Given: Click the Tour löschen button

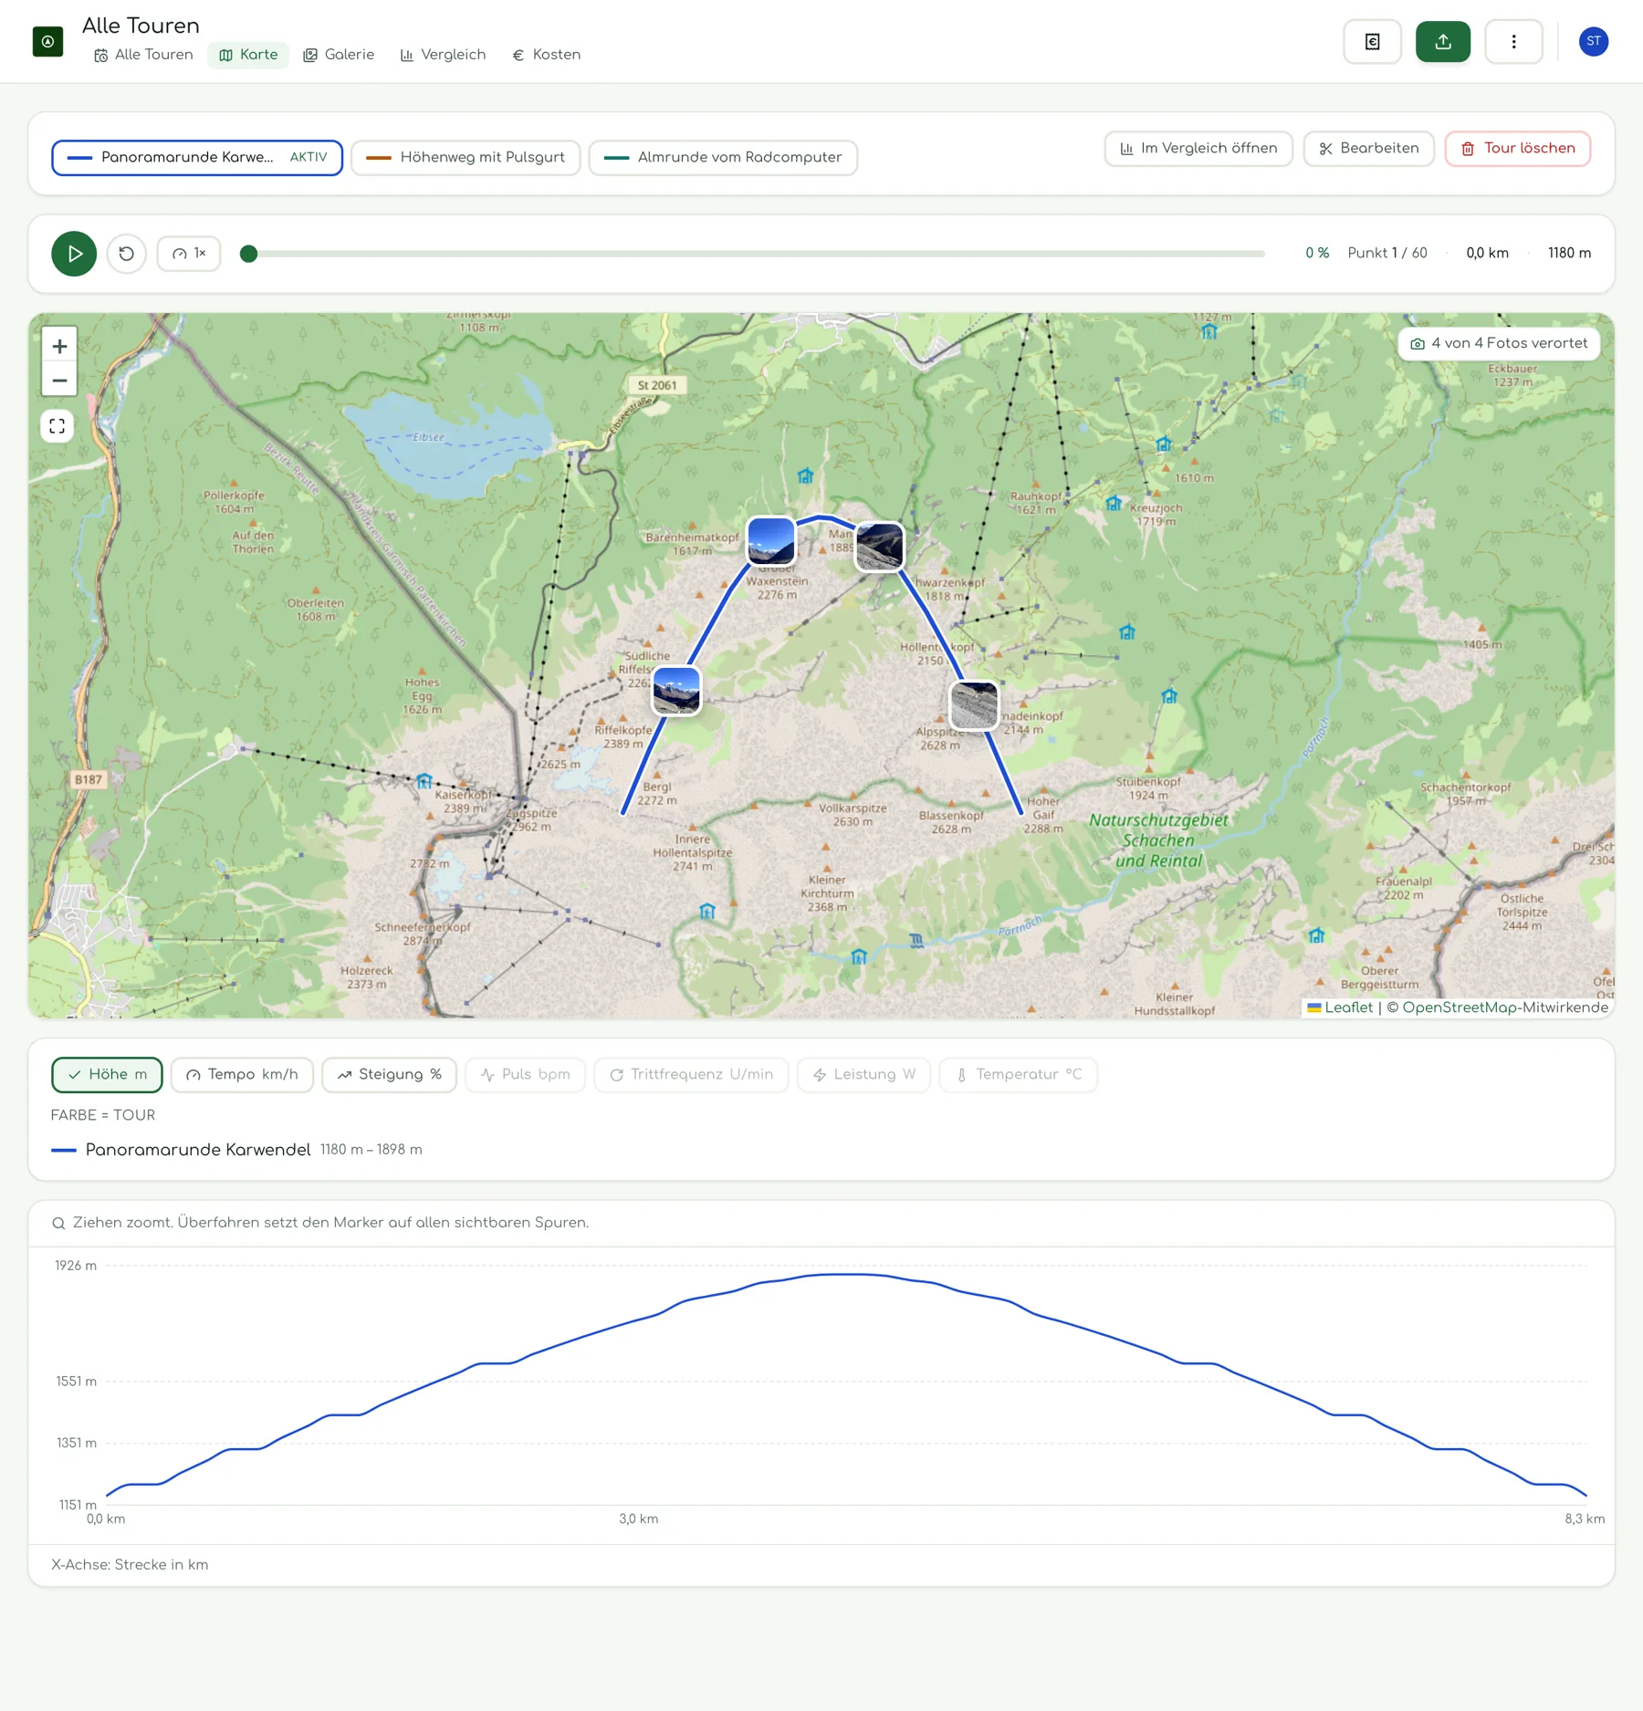Looking at the screenshot, I should [1517, 149].
